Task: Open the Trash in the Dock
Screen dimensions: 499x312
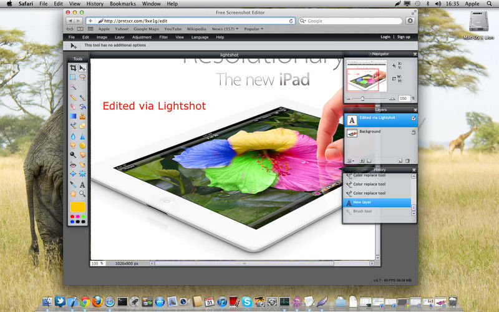Action: tap(453, 301)
